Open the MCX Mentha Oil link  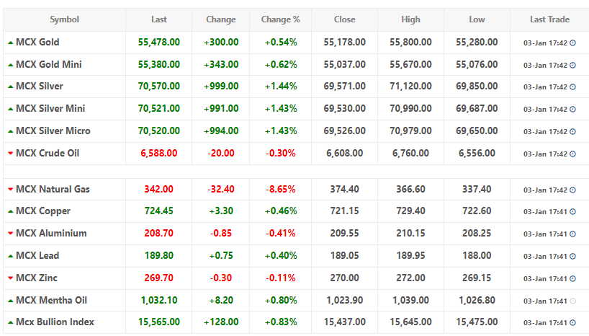(51, 300)
